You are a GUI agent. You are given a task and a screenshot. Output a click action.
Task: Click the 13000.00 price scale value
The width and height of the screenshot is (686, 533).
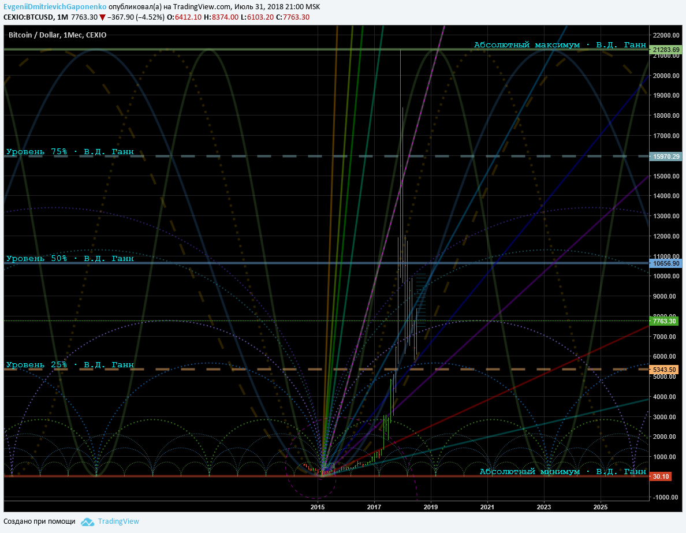(666, 216)
